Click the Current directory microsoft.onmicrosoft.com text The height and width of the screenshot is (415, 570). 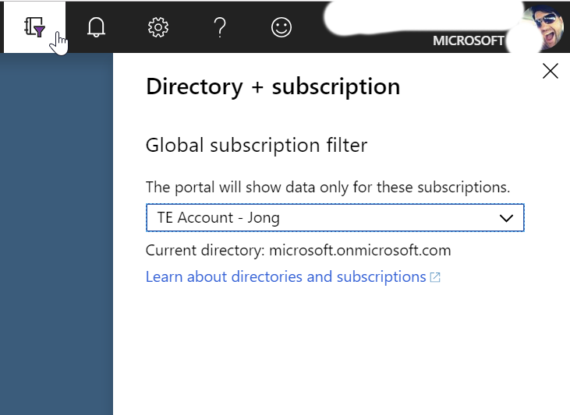[x=298, y=251]
